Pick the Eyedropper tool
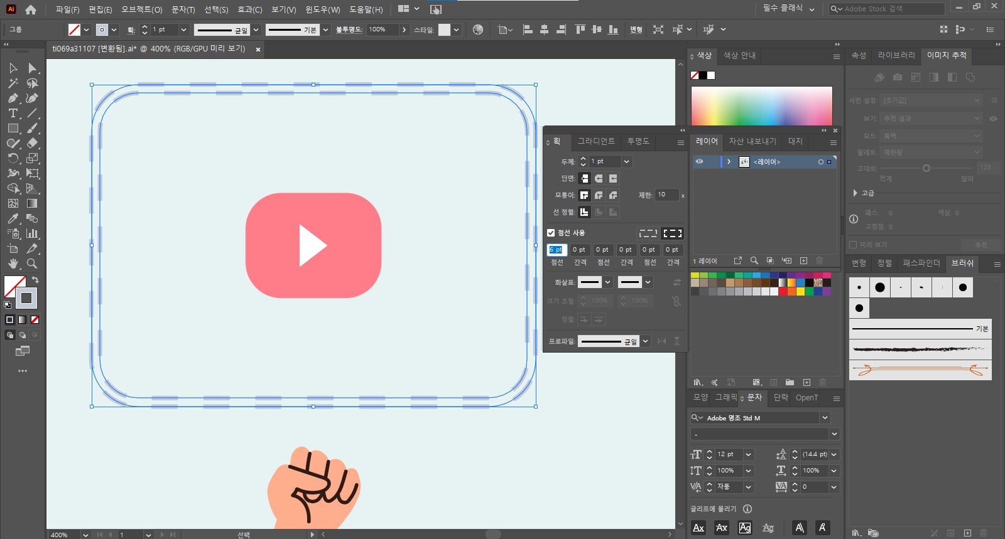 click(x=13, y=218)
